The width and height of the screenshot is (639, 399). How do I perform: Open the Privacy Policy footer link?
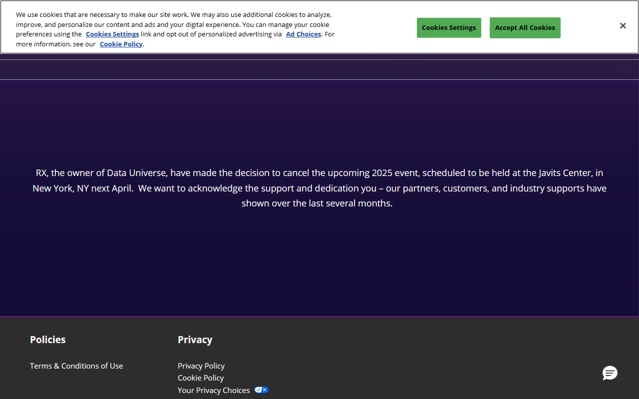[201, 366]
